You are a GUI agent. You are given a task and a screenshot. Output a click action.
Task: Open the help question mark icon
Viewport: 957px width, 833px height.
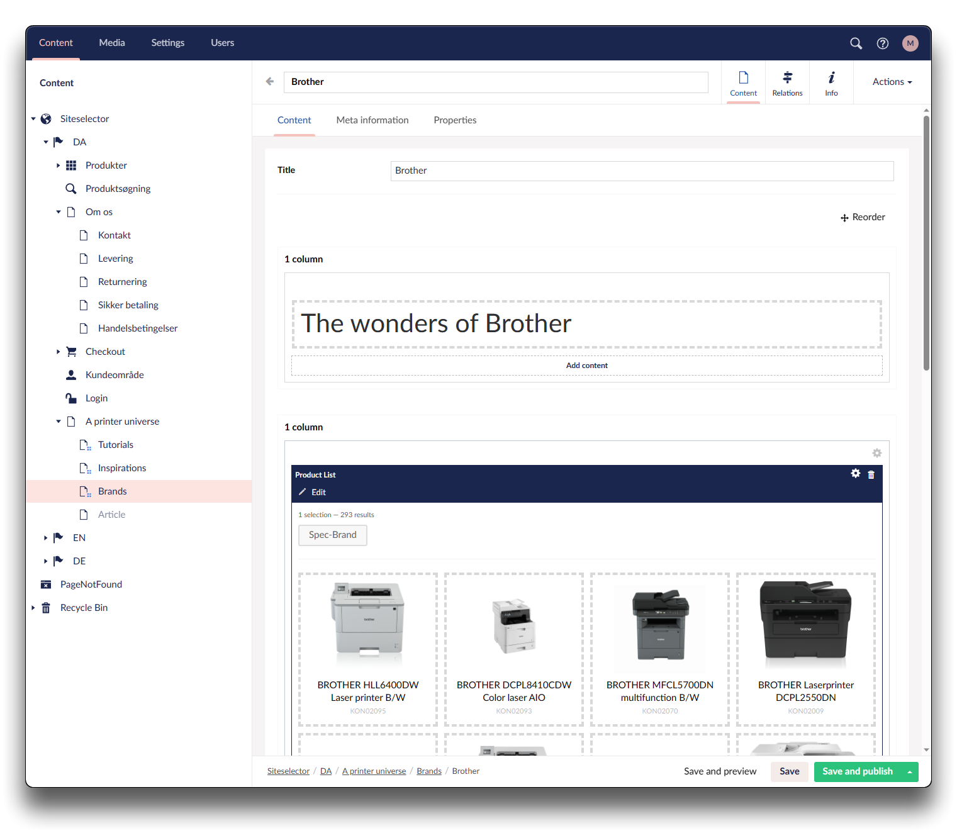coord(882,43)
